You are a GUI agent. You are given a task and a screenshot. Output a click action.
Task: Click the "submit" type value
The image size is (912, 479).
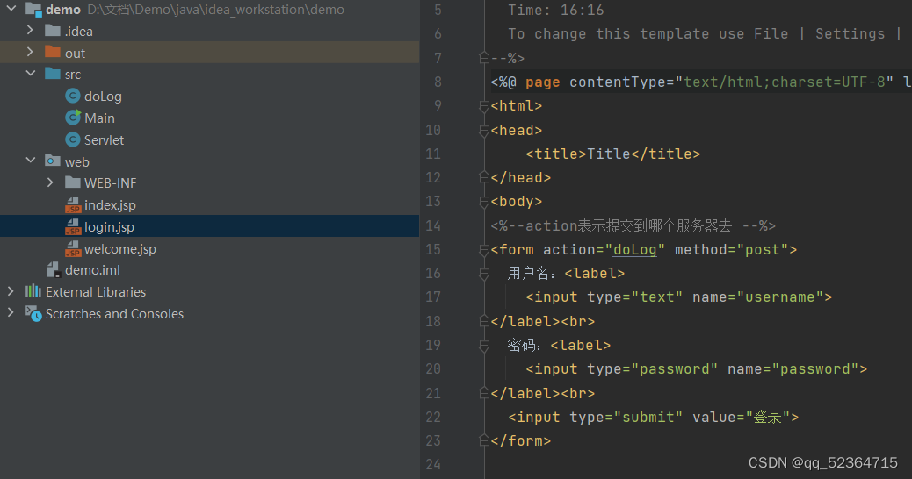(x=648, y=418)
